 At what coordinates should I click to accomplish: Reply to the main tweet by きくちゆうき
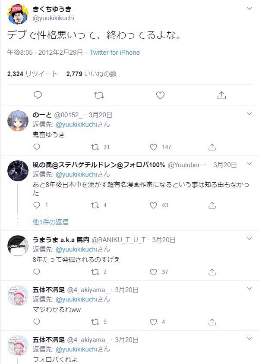point(38,95)
